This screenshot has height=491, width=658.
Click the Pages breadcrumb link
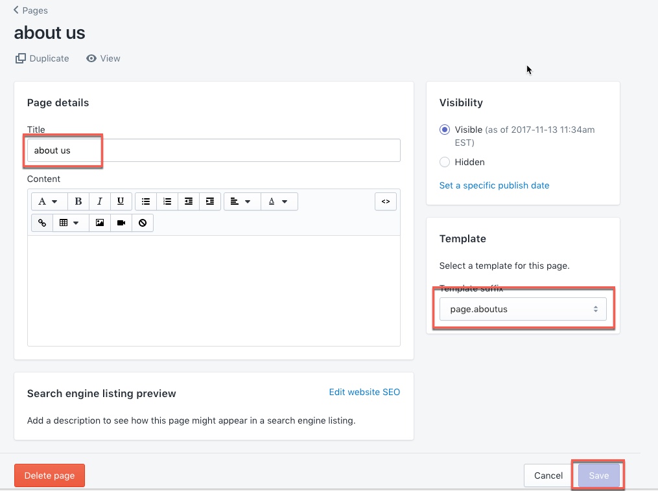coord(35,10)
